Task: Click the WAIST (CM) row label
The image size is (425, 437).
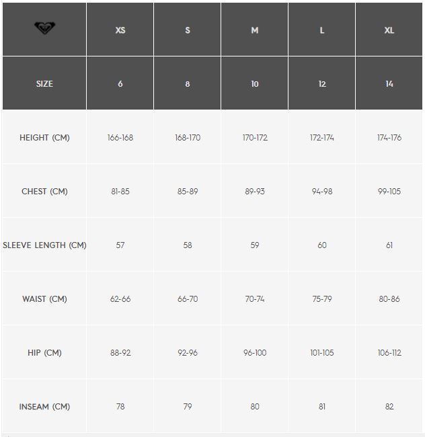Action: coord(44,299)
